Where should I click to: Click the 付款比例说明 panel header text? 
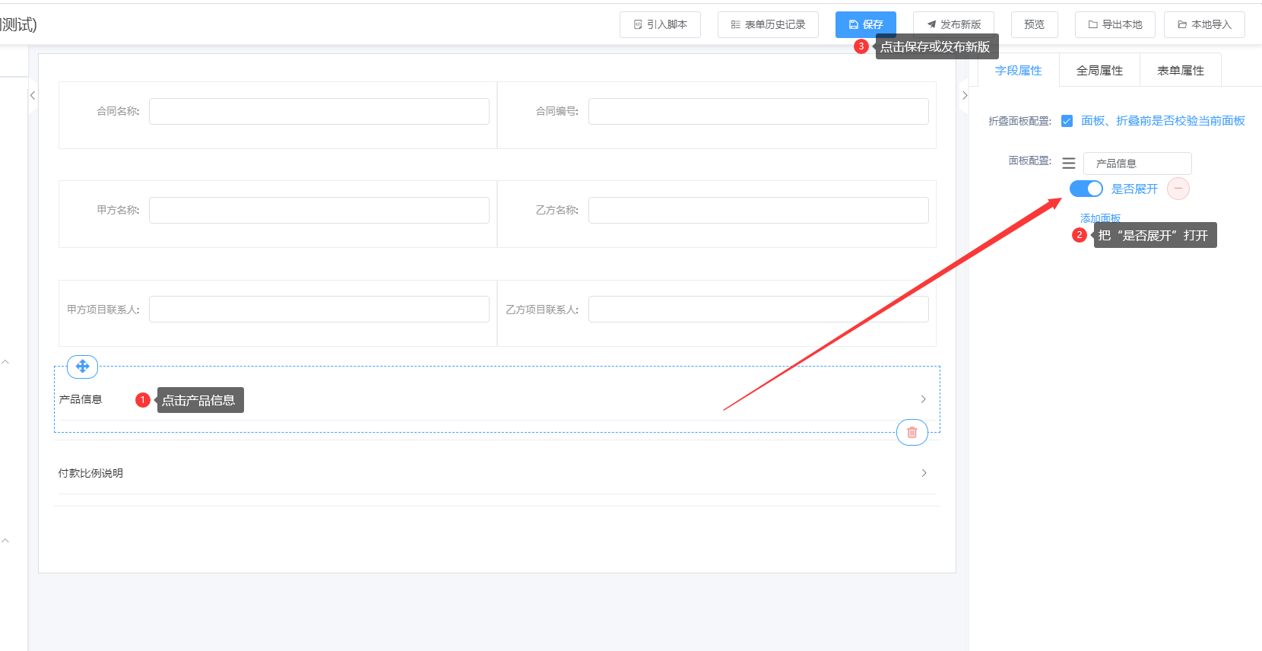(90, 473)
